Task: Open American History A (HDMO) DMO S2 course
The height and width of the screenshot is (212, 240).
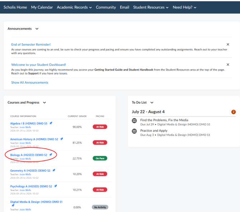Action: pos(34,139)
